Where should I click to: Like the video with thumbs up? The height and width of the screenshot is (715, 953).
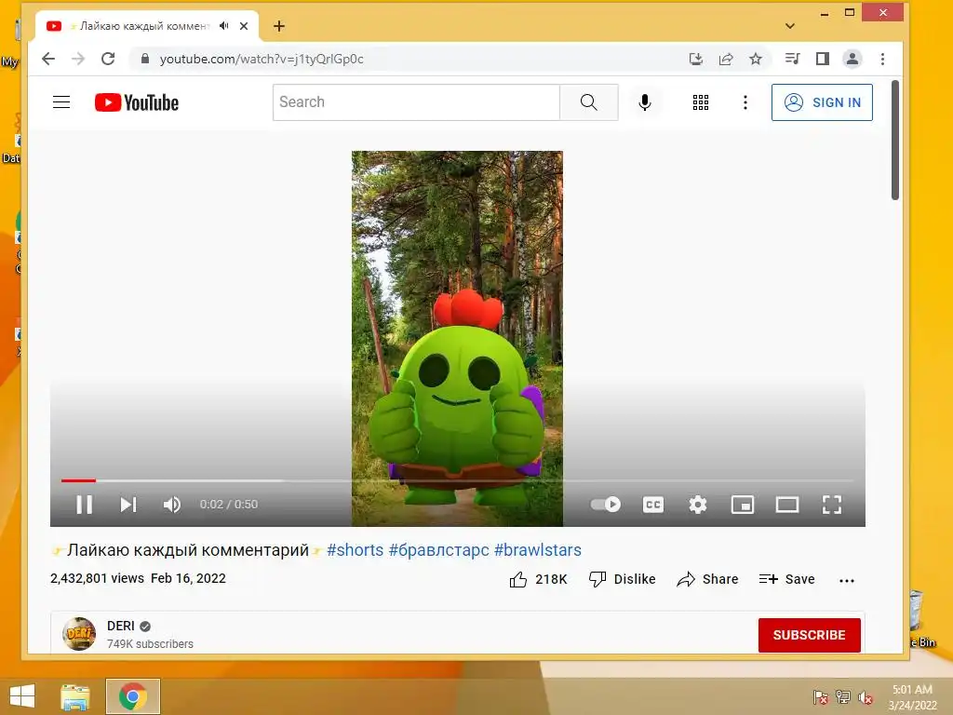pyautogui.click(x=538, y=579)
